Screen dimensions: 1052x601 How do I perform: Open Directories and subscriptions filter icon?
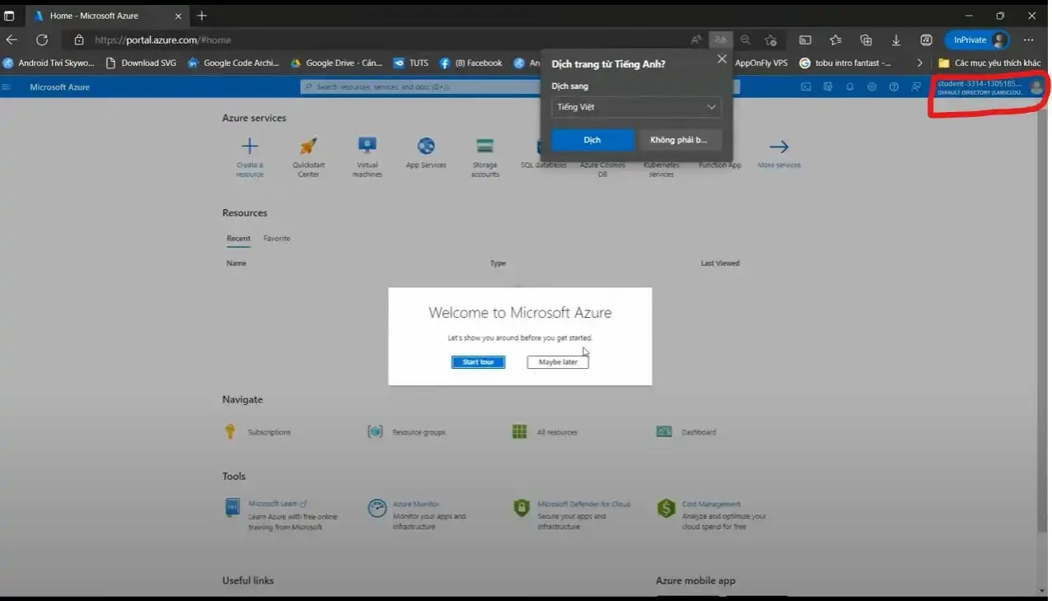pyautogui.click(x=828, y=87)
